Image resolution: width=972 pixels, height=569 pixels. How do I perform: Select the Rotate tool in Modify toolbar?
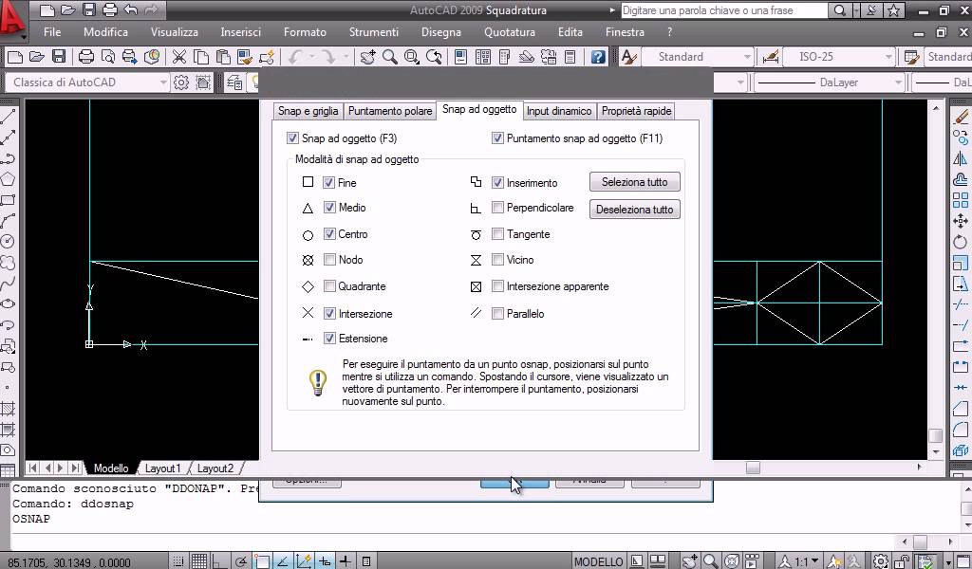click(961, 242)
